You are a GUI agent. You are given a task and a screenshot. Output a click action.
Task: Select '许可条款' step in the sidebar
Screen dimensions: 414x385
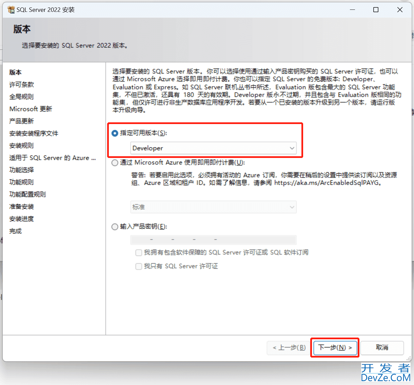(21, 84)
